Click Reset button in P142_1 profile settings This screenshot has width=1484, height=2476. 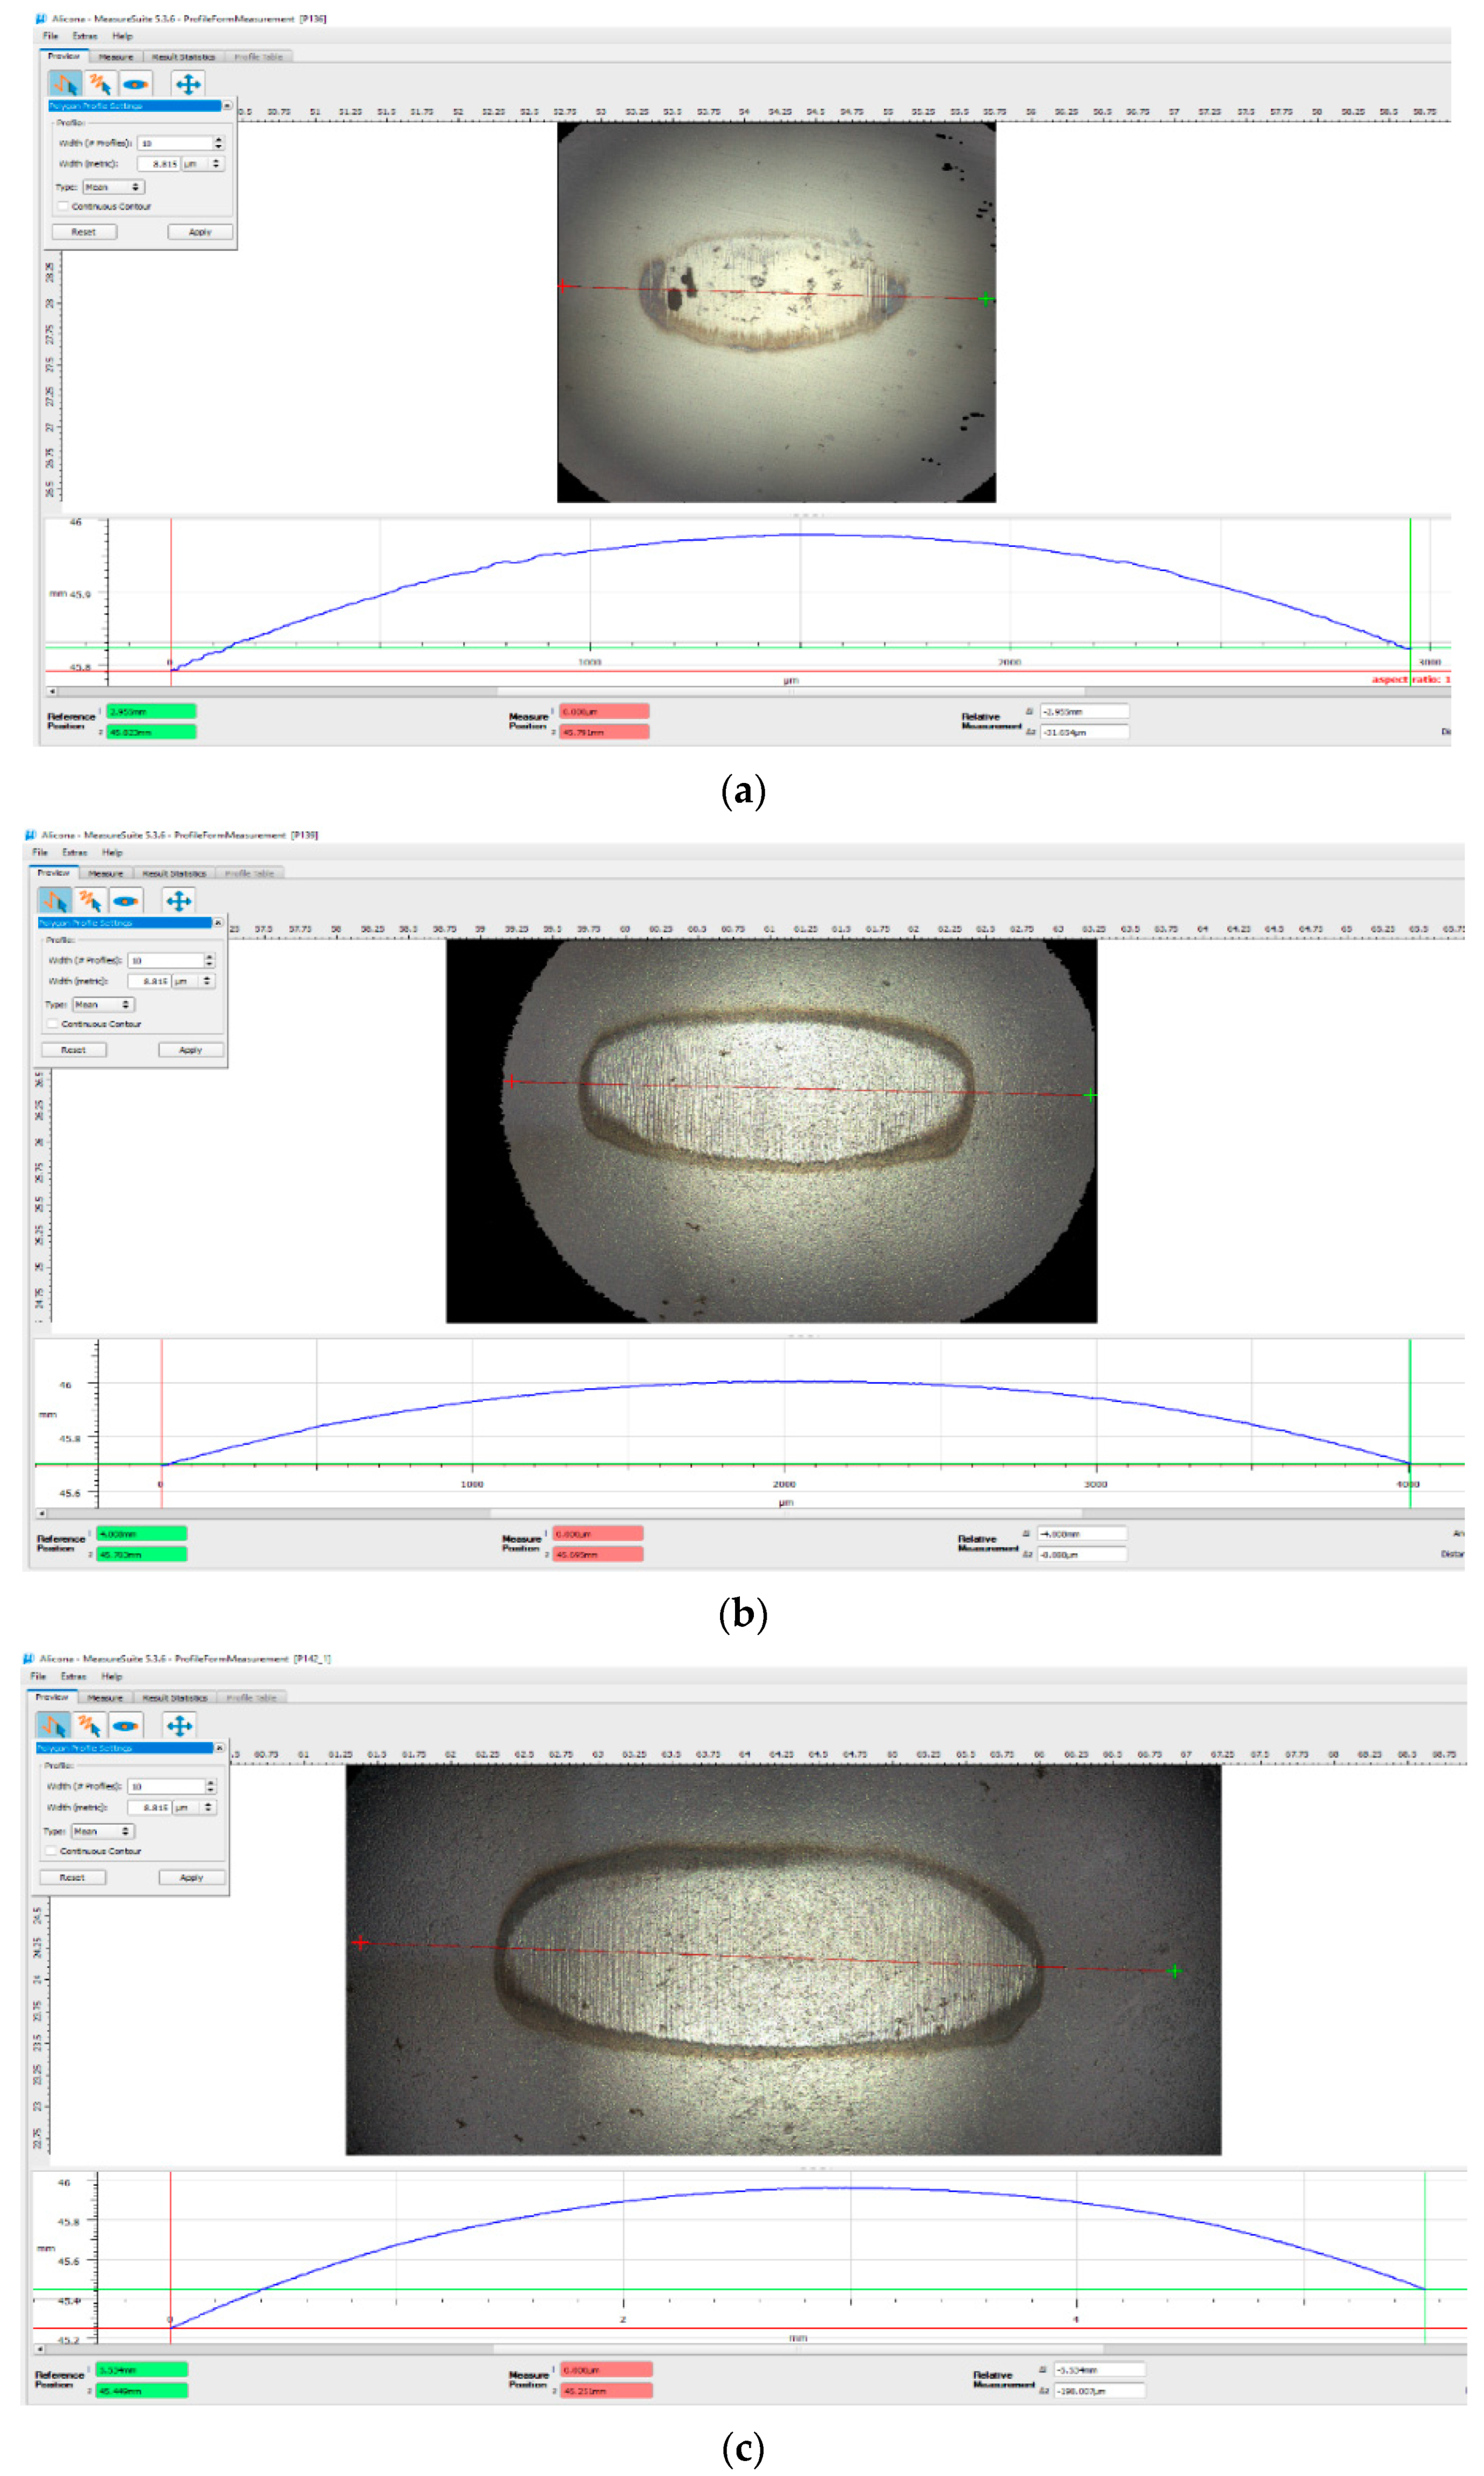click(x=72, y=1878)
